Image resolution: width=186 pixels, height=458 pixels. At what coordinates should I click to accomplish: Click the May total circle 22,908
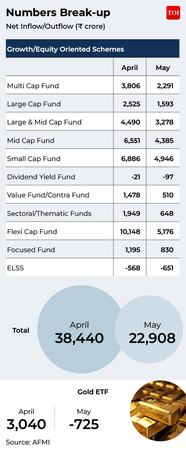[x=149, y=329]
